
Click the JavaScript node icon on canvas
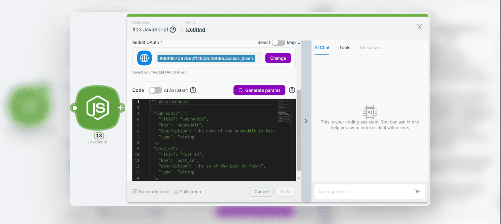tap(97, 108)
